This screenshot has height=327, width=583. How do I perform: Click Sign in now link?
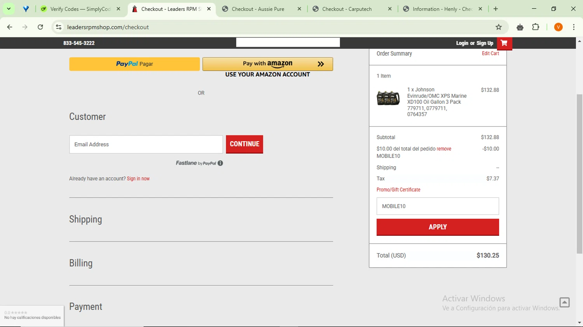[x=138, y=178]
